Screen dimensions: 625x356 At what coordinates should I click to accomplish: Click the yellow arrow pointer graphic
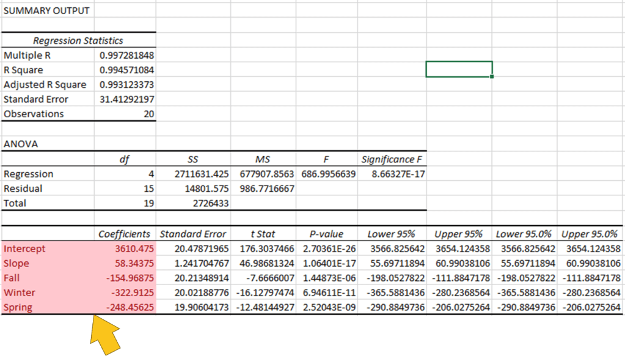click(x=104, y=333)
